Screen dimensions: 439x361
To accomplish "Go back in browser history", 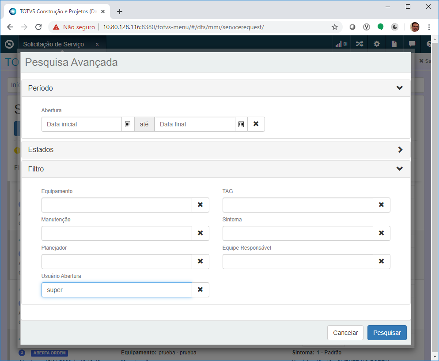I will [10, 27].
